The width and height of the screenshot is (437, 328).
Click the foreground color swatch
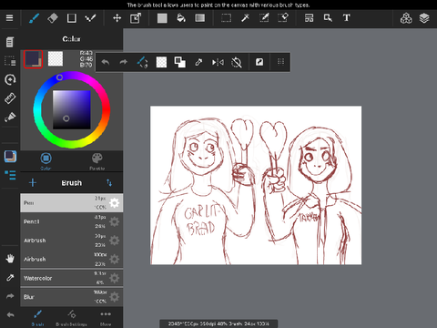click(33, 59)
